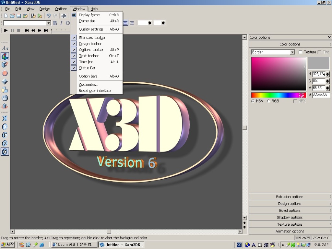Select the HSV radio button
Image resolution: width=332 pixels, height=249 pixels.
[x=253, y=101]
